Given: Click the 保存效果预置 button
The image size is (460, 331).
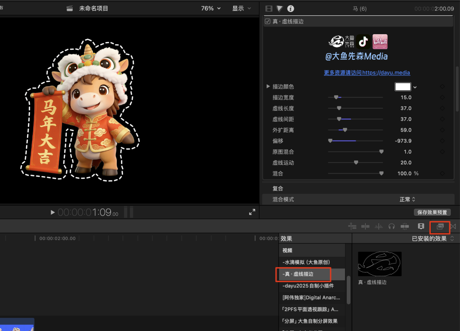Looking at the screenshot, I should [432, 212].
